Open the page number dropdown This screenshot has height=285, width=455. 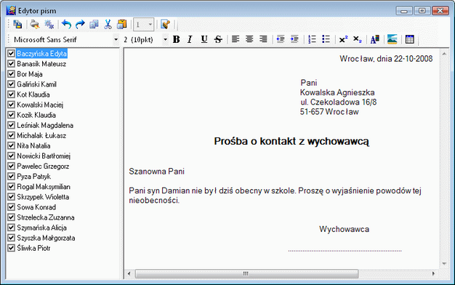150,25
